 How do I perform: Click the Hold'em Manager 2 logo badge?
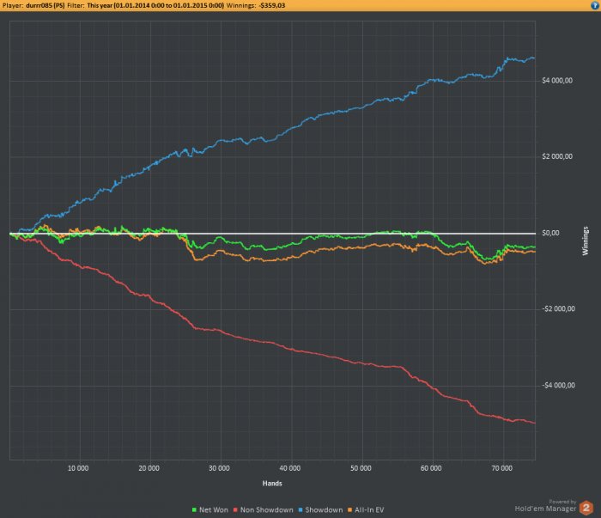pyautogui.click(x=586, y=508)
